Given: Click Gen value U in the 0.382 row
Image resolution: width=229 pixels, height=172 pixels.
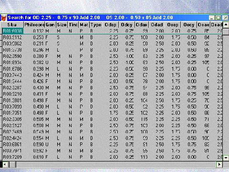Looking at the screenshot, I should (47, 63).
